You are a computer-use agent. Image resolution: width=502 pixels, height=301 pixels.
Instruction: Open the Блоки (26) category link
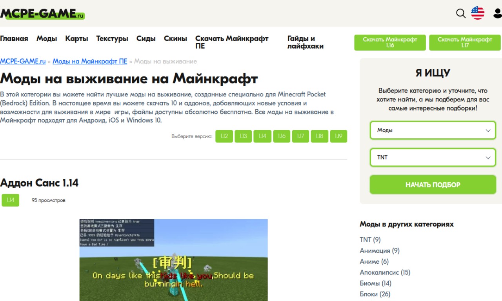[x=375, y=294]
